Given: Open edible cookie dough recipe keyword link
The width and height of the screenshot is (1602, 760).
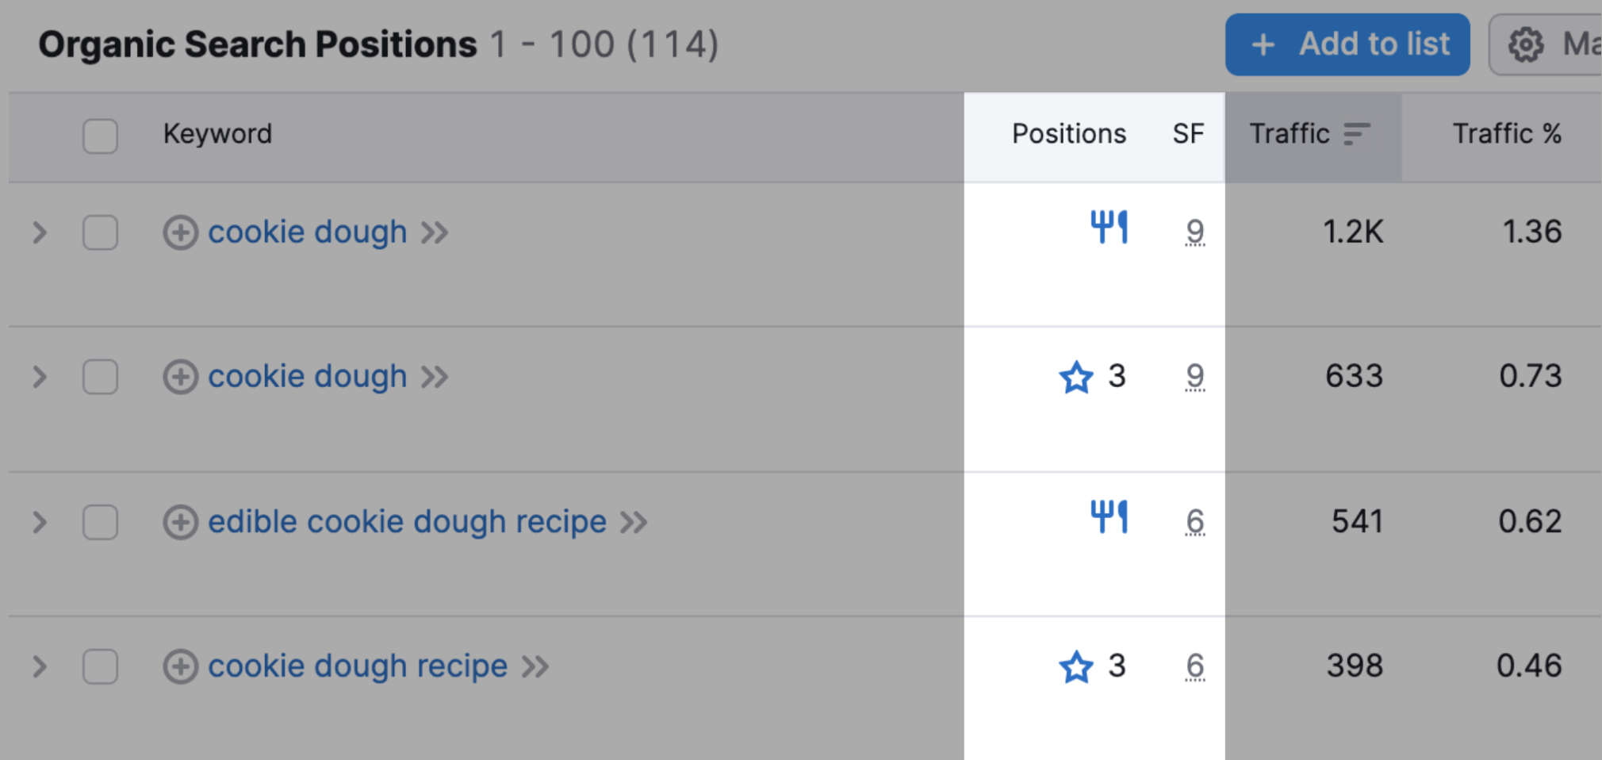Looking at the screenshot, I should point(407,522).
